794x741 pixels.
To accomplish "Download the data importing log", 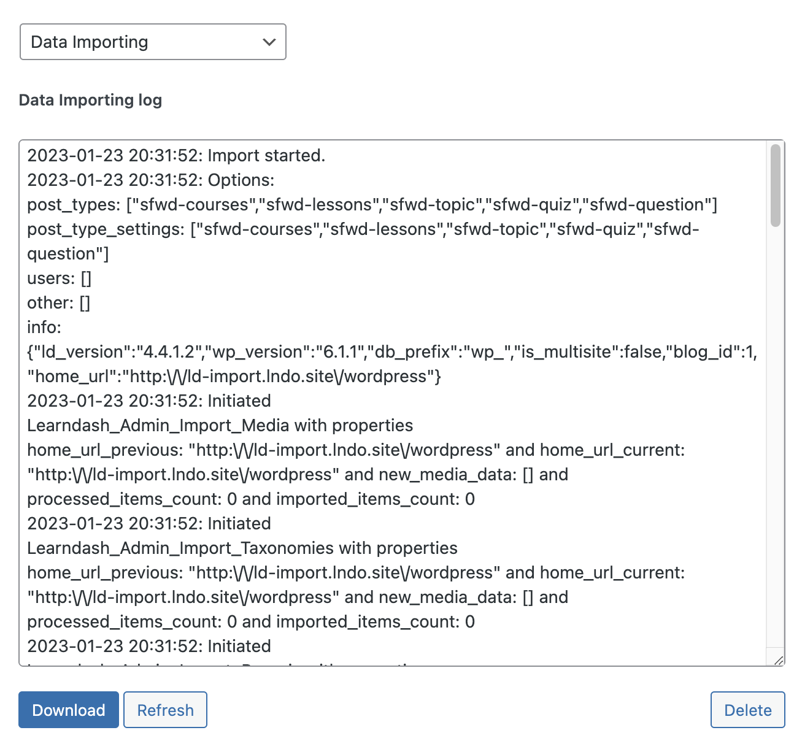I will (69, 710).
